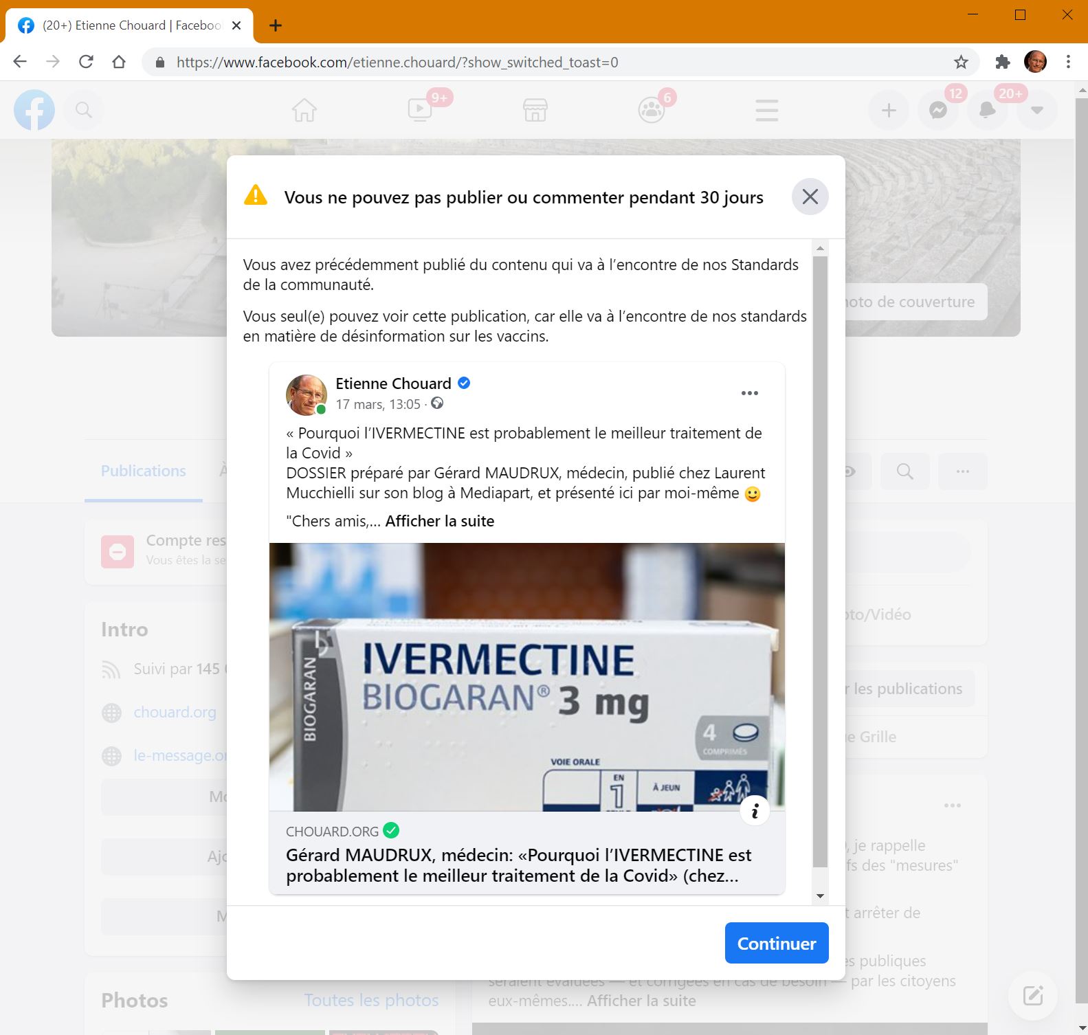Close the Etienne Chouard Facebook tab
The width and height of the screenshot is (1088, 1035).
[x=236, y=25]
